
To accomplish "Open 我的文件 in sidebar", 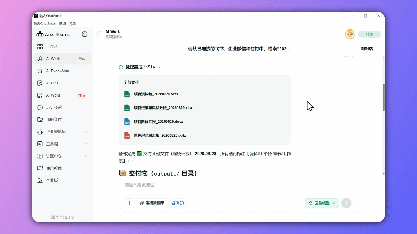I will pos(63,120).
